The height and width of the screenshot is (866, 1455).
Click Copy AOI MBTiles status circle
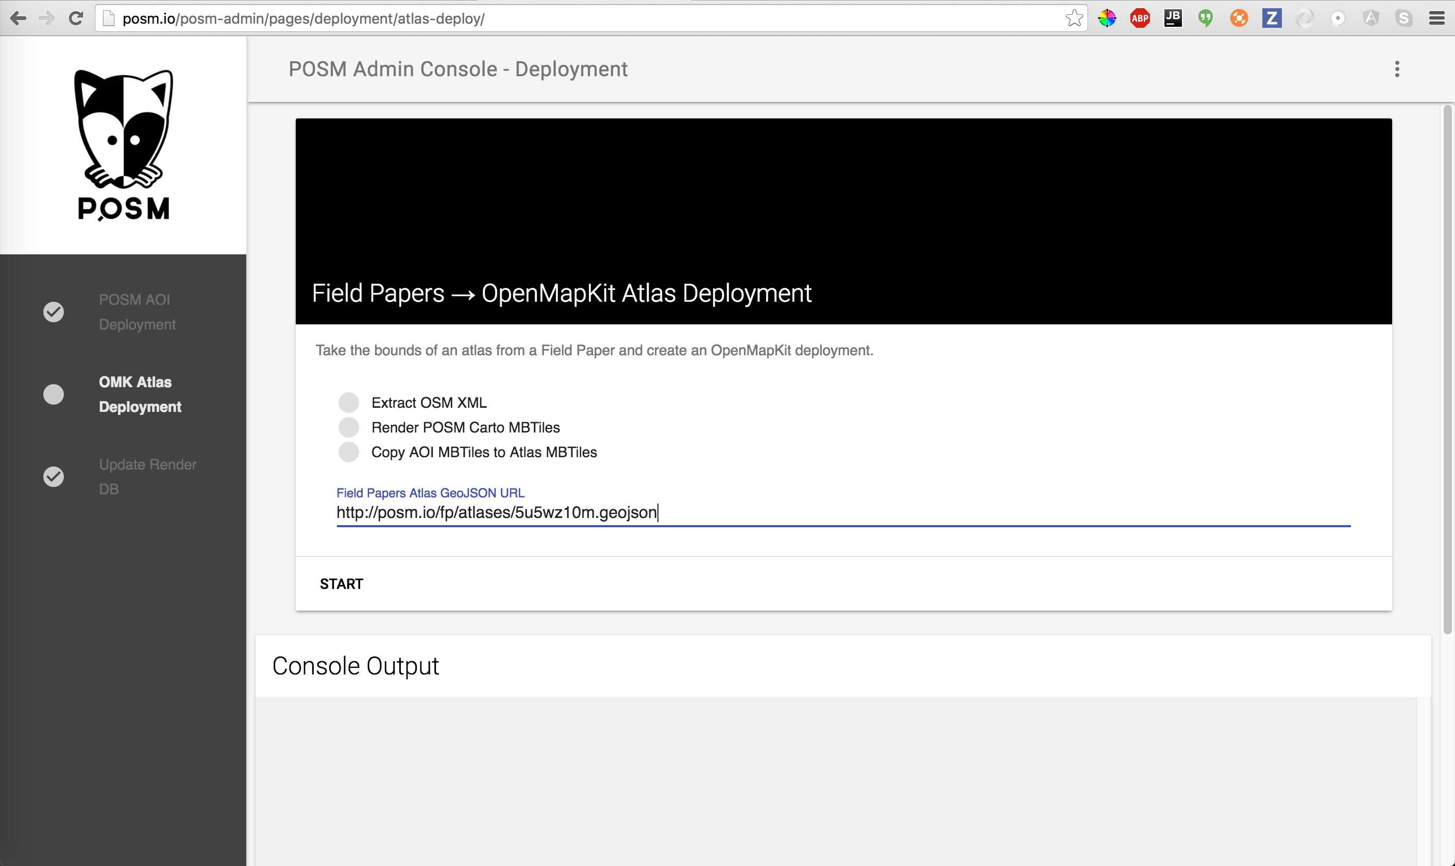(349, 452)
